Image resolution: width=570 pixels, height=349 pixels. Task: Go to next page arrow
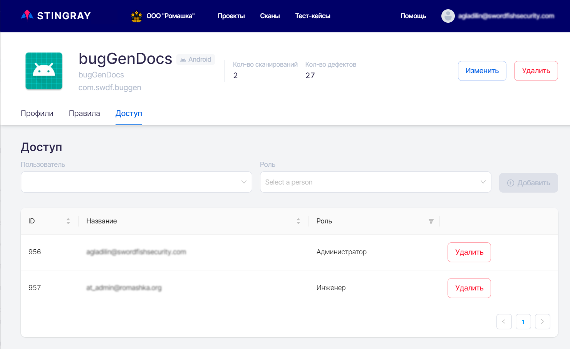click(542, 322)
